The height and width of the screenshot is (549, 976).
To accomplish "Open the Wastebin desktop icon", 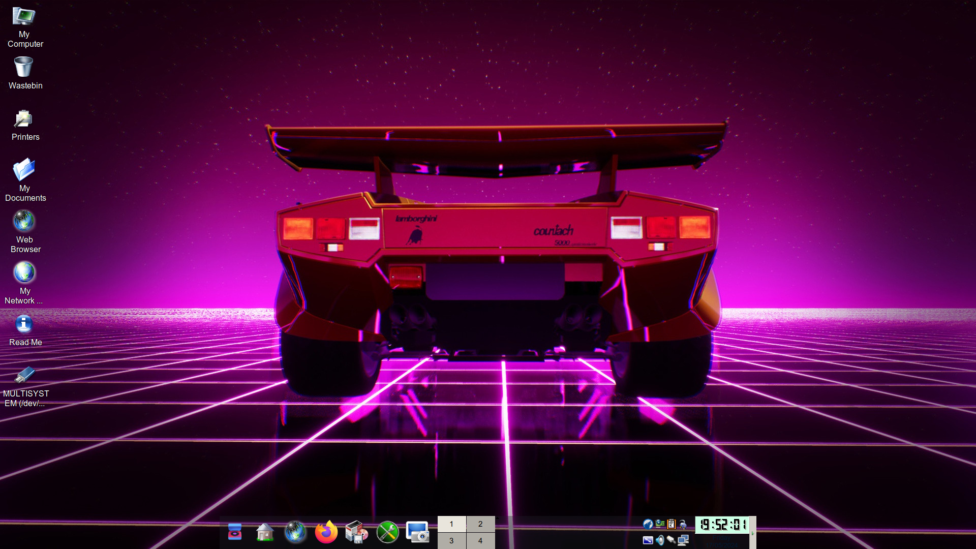I will (x=24, y=74).
